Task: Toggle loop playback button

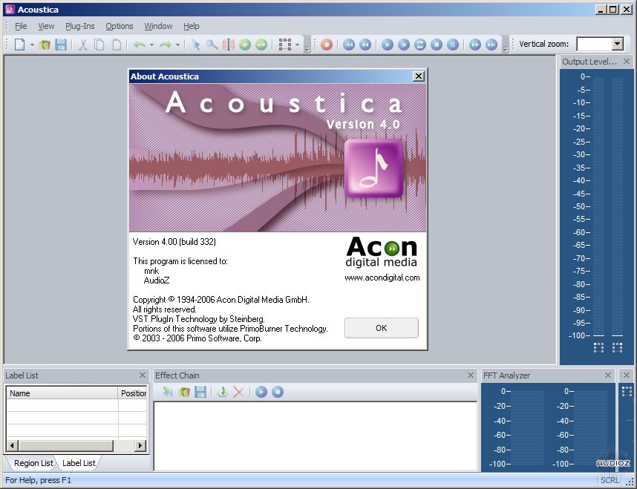Action: (x=420, y=45)
